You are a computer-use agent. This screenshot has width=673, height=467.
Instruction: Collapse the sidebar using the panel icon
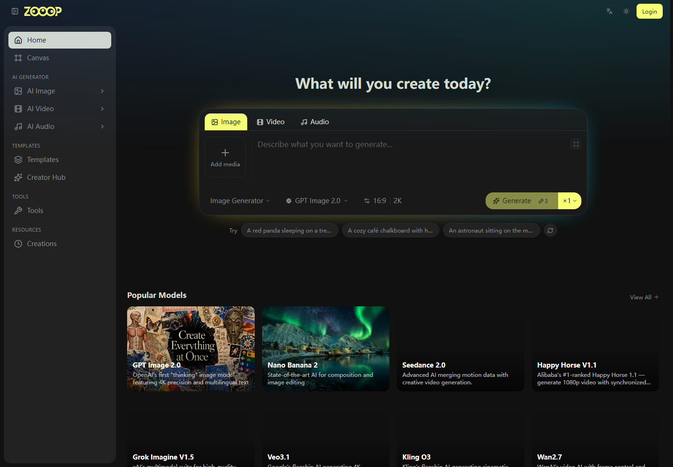point(15,11)
